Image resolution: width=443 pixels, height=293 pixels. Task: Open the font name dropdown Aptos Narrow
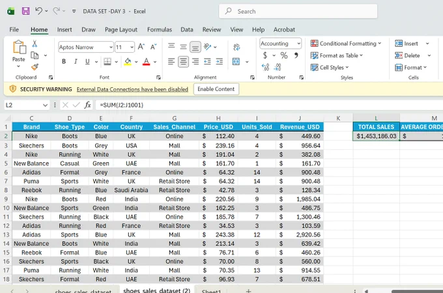click(111, 47)
